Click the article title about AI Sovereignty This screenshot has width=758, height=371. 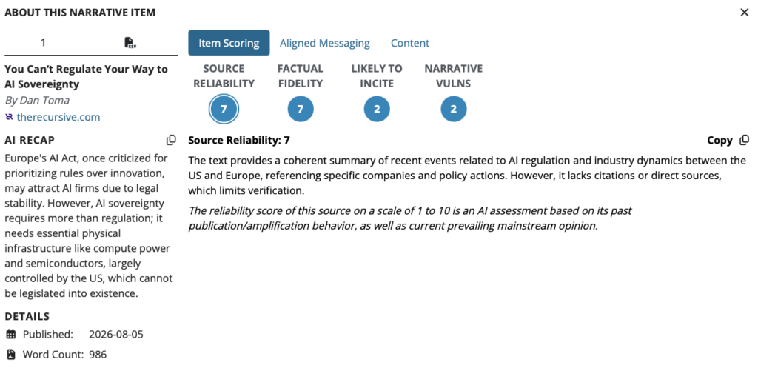point(86,76)
